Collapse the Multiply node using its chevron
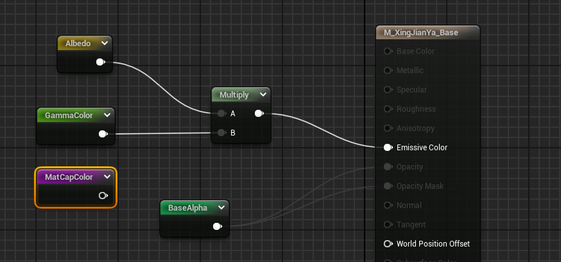561x262 pixels. tap(263, 95)
